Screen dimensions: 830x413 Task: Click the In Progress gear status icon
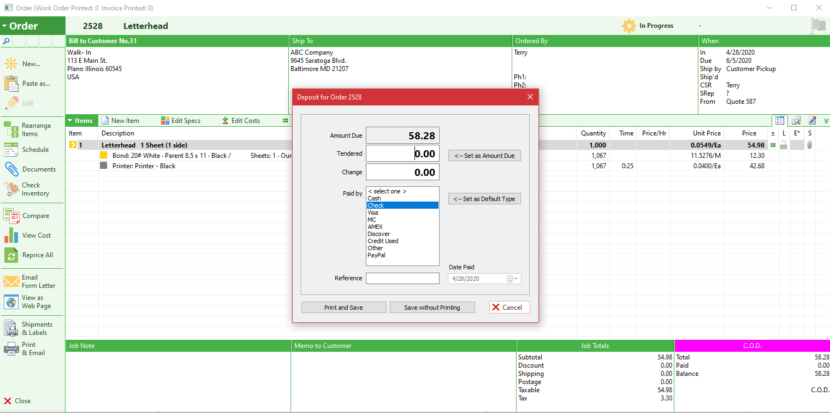(629, 26)
